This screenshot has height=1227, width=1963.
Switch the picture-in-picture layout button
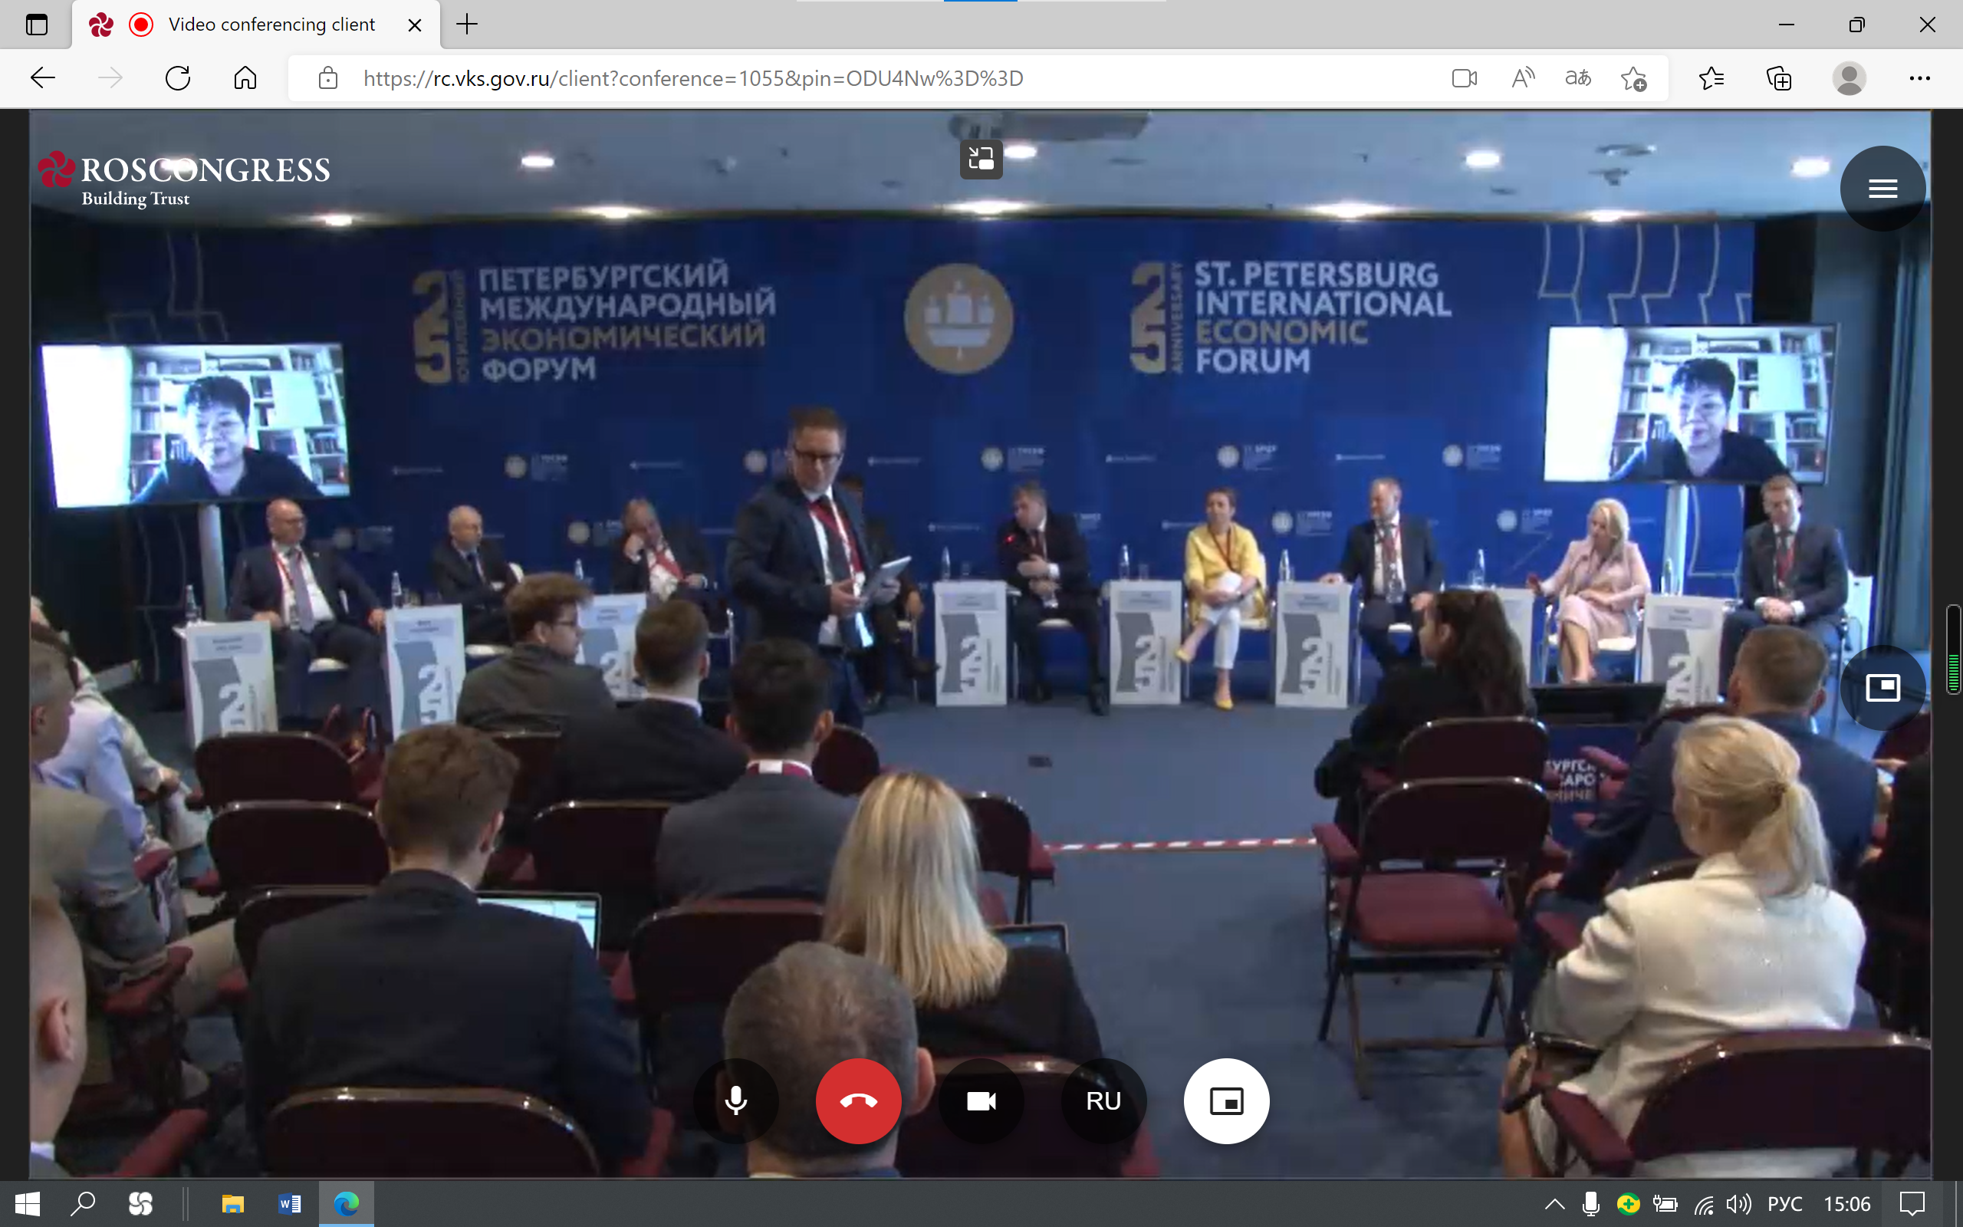click(x=1226, y=1101)
